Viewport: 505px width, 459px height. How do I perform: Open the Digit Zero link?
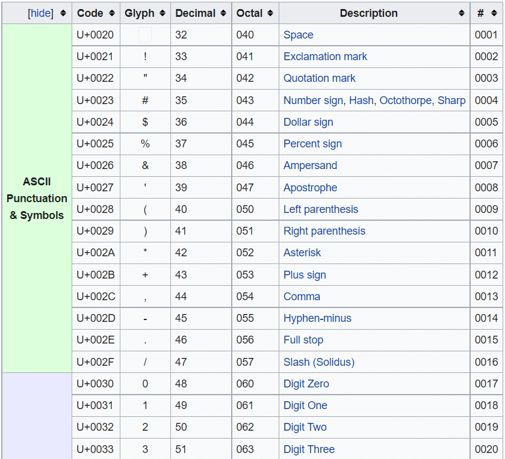(306, 384)
